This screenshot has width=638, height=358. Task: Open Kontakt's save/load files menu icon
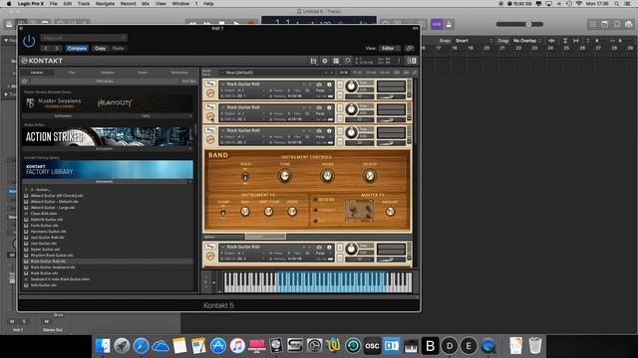click(313, 61)
